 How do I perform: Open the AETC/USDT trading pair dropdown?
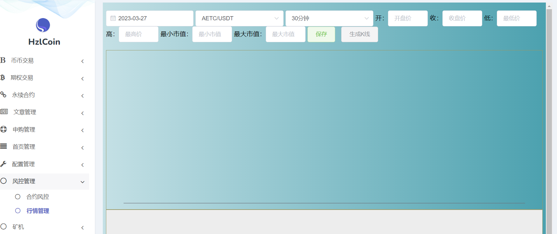pyautogui.click(x=239, y=18)
